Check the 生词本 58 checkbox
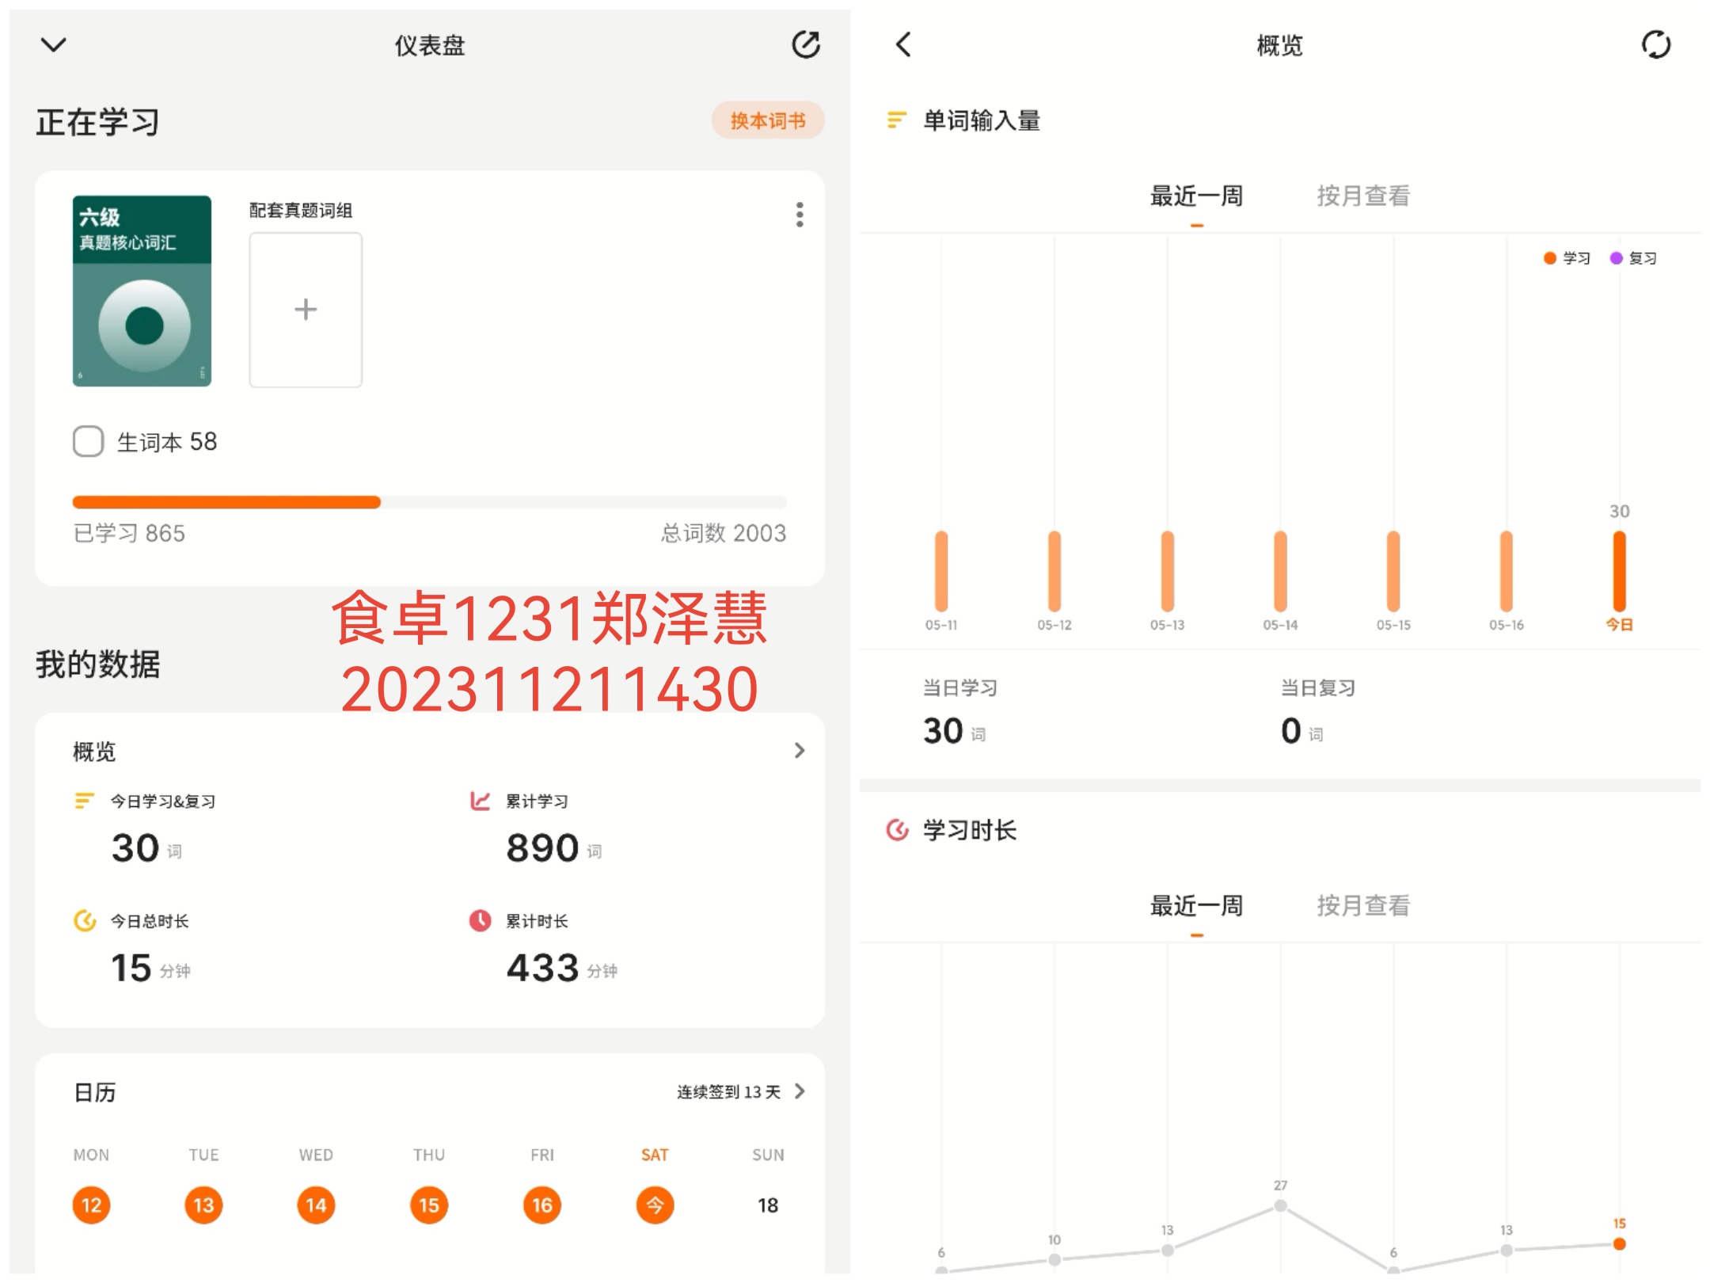 pos(88,441)
